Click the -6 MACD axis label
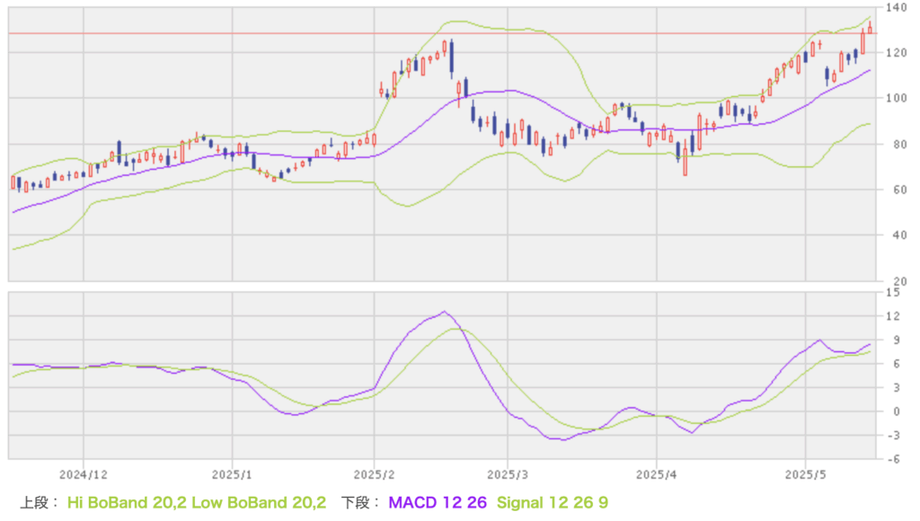The width and height of the screenshot is (920, 521). 893,460
